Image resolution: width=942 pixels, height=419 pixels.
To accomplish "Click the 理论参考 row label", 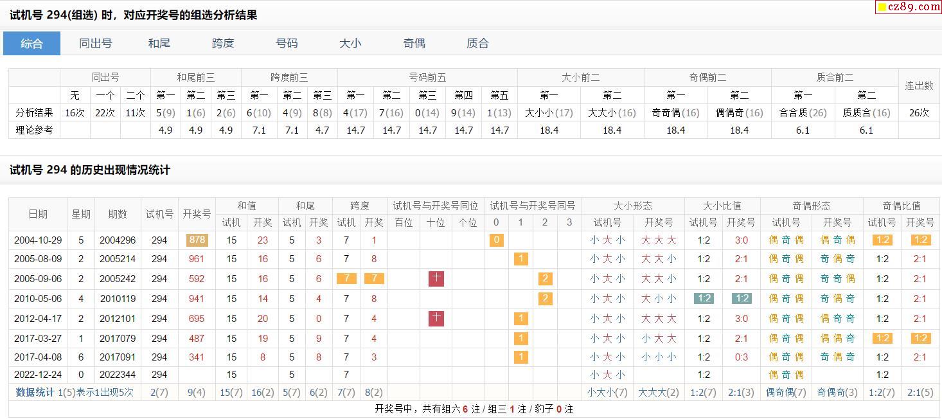I will [34, 130].
